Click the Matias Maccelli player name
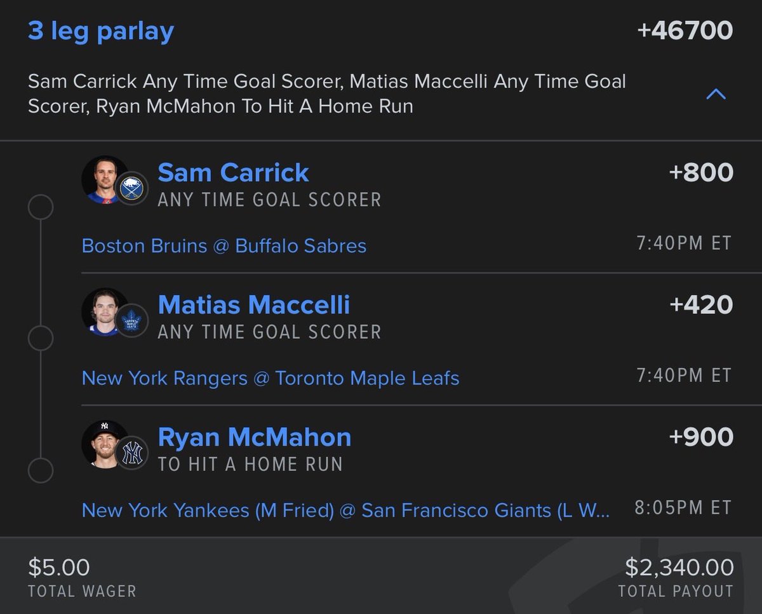Image resolution: width=762 pixels, height=614 pixels. (254, 305)
